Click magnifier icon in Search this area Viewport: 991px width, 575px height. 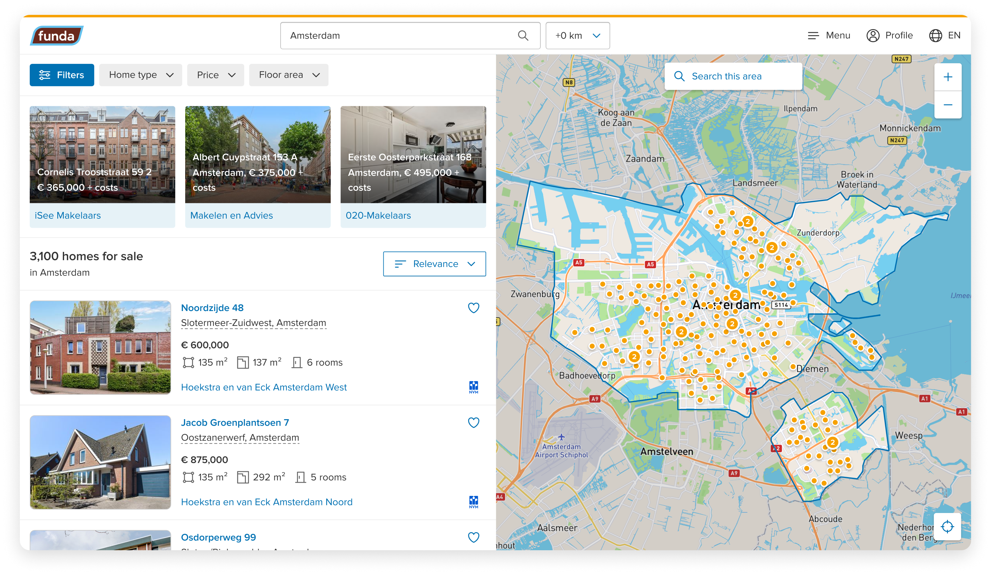click(x=679, y=76)
